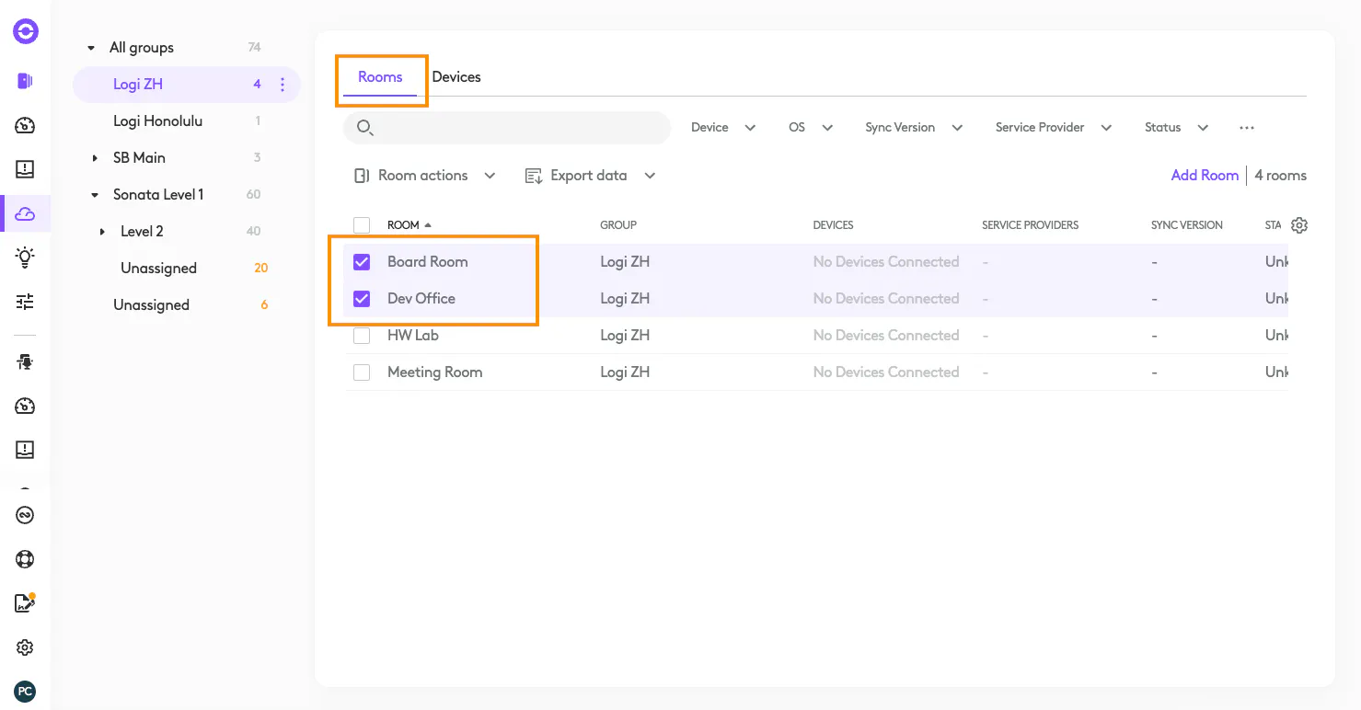This screenshot has width=1361, height=710.
Task: Expand the SB Main group tree
Action: pos(95,158)
